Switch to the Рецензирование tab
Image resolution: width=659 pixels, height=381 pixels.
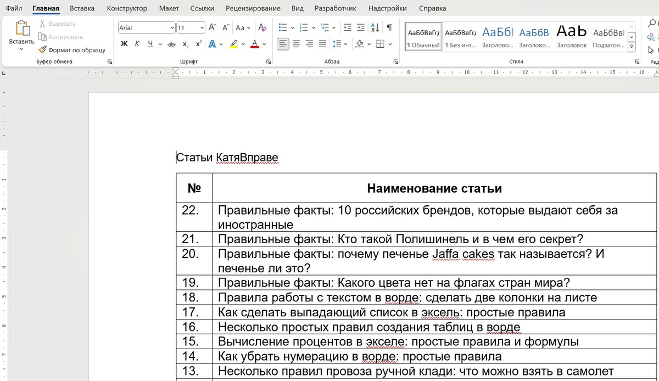[254, 8]
